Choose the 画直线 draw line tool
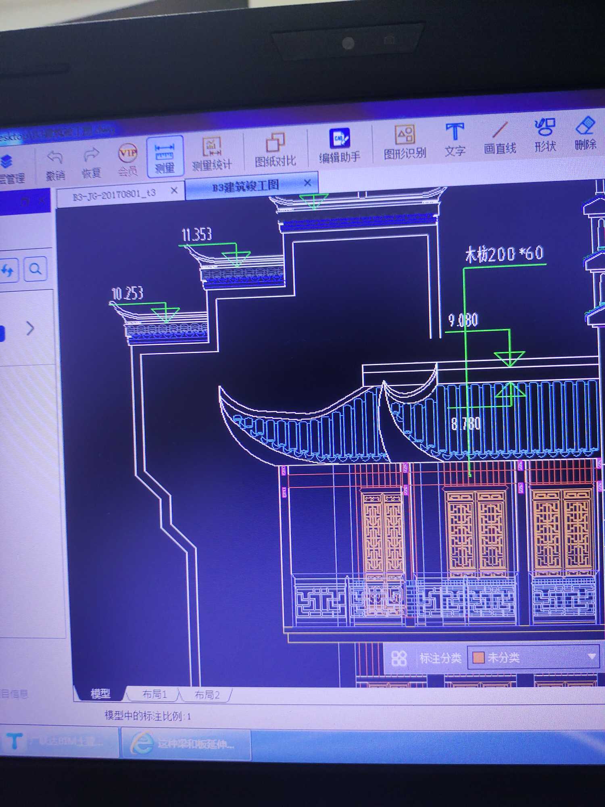This screenshot has width=605, height=807. coord(500,138)
